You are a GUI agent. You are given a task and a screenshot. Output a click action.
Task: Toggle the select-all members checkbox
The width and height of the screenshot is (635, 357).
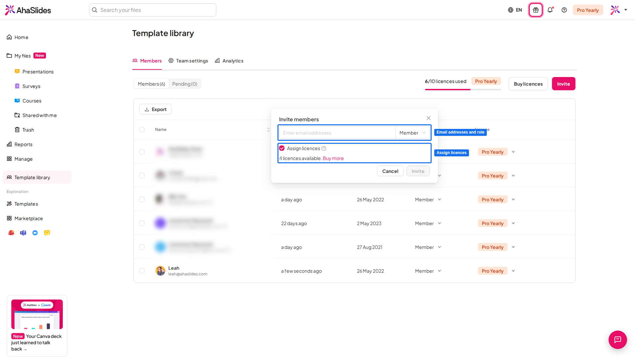(x=142, y=130)
